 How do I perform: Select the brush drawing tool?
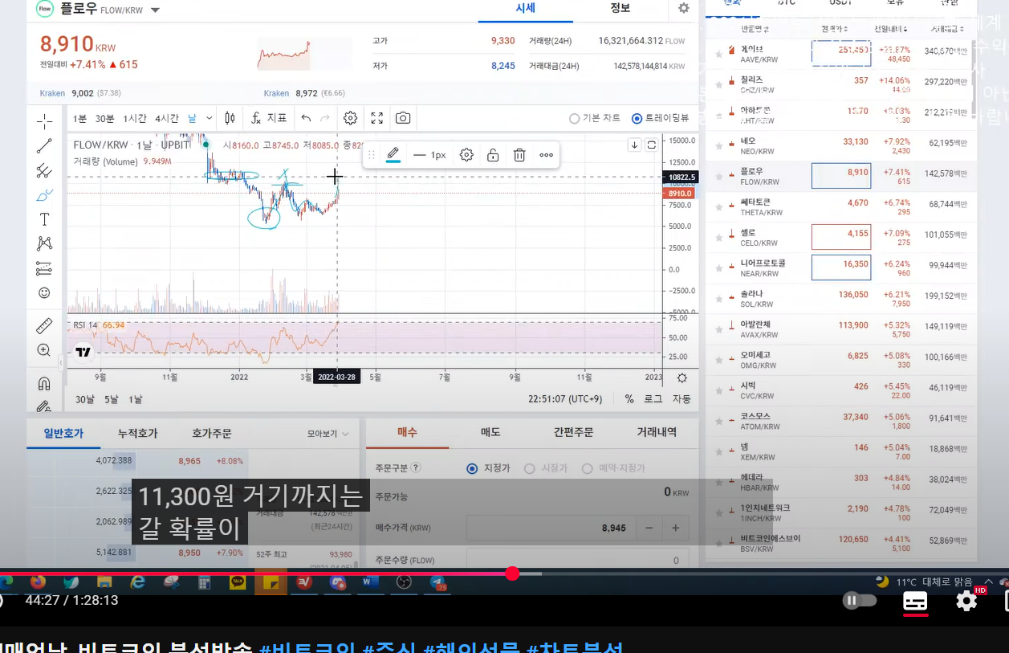coord(44,195)
